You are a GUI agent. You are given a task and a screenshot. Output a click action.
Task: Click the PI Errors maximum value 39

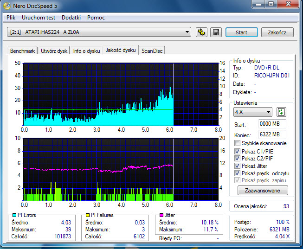pyautogui.click(x=68, y=230)
